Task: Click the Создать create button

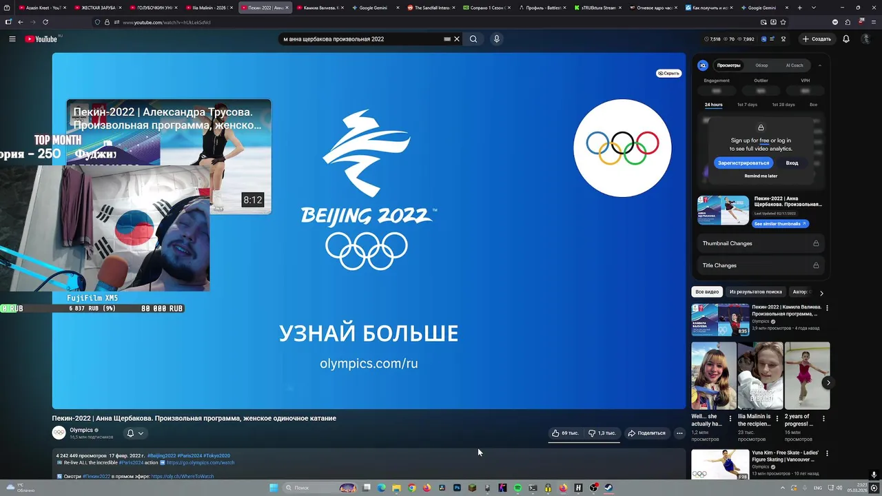Action: [817, 39]
